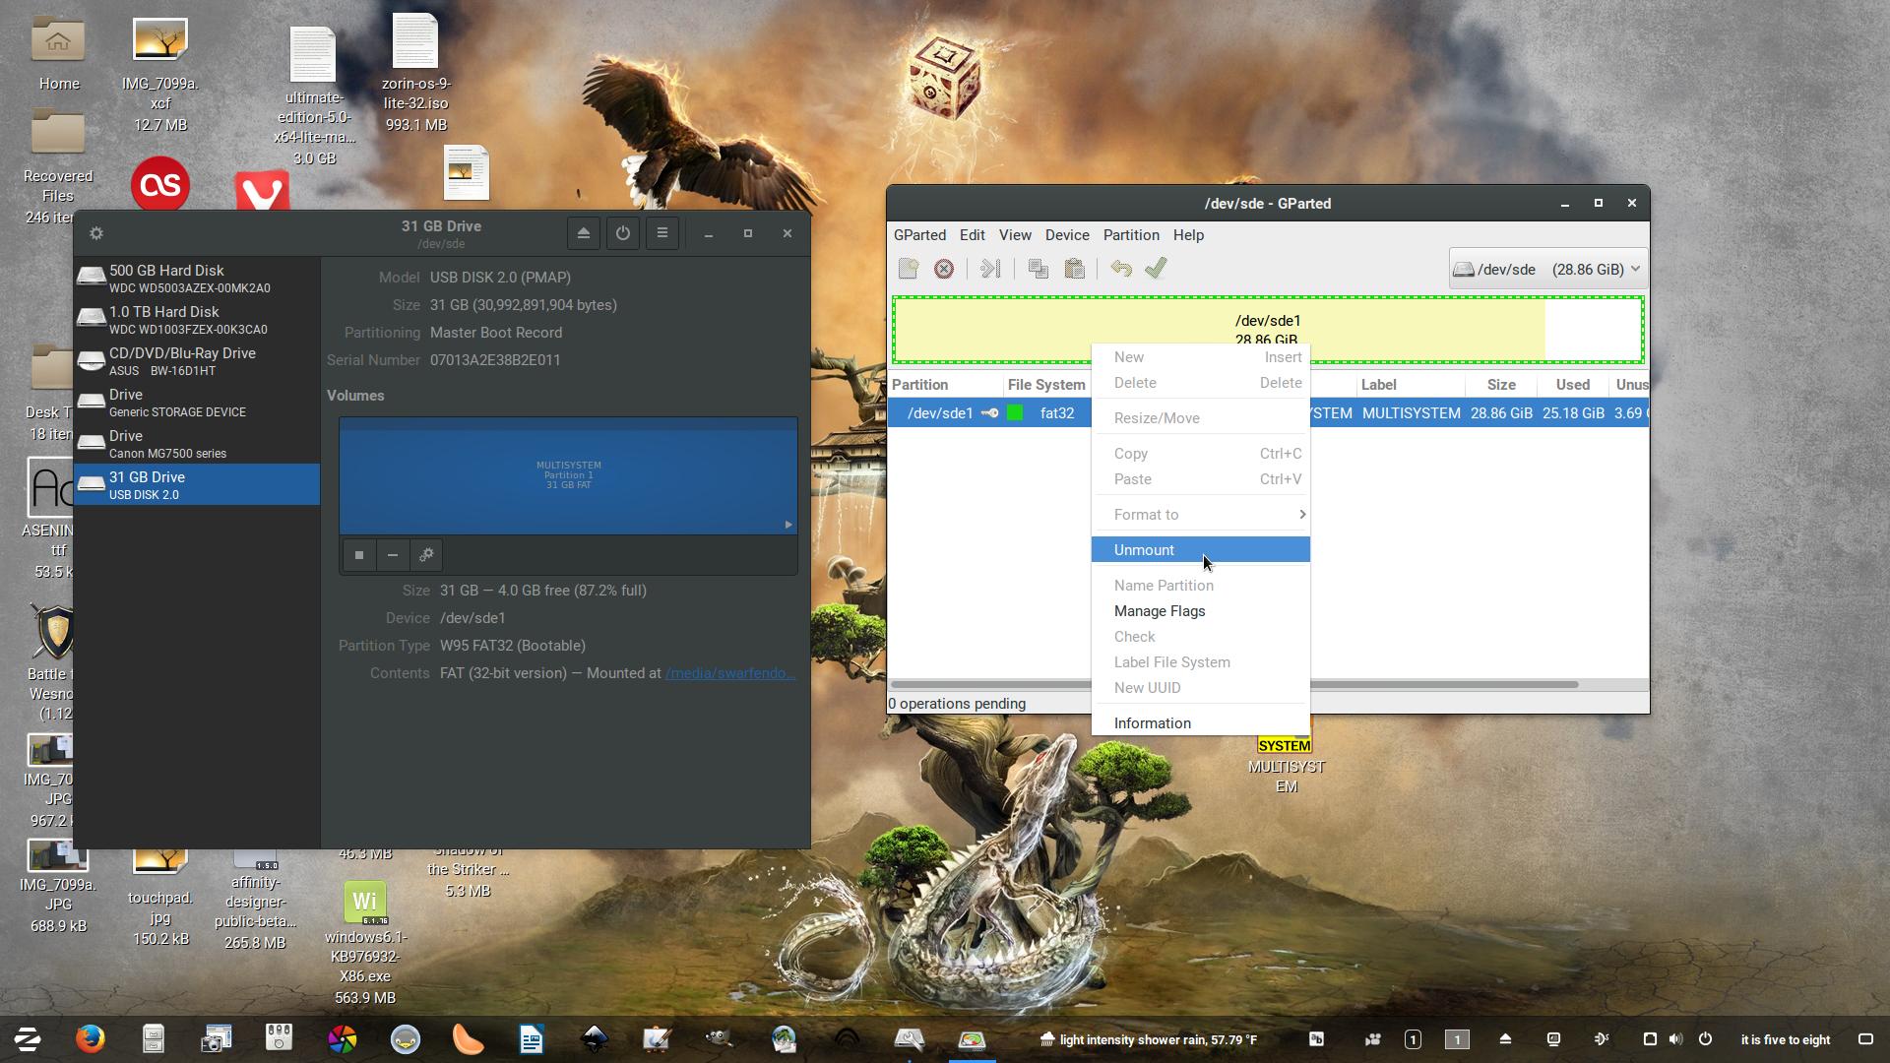Open the volume gears options button

tap(426, 555)
